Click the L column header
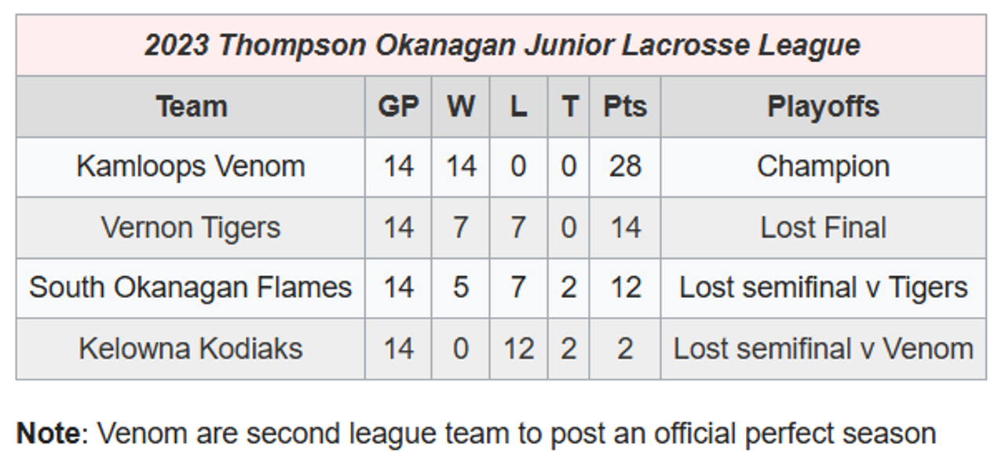This screenshot has width=1005, height=451. pyautogui.click(x=518, y=107)
